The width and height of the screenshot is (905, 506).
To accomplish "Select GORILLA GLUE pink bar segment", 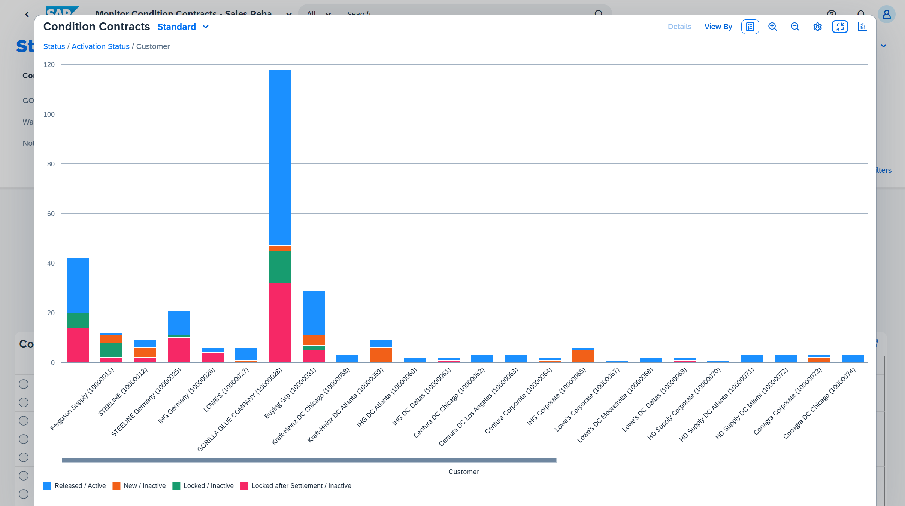I will (x=280, y=323).
